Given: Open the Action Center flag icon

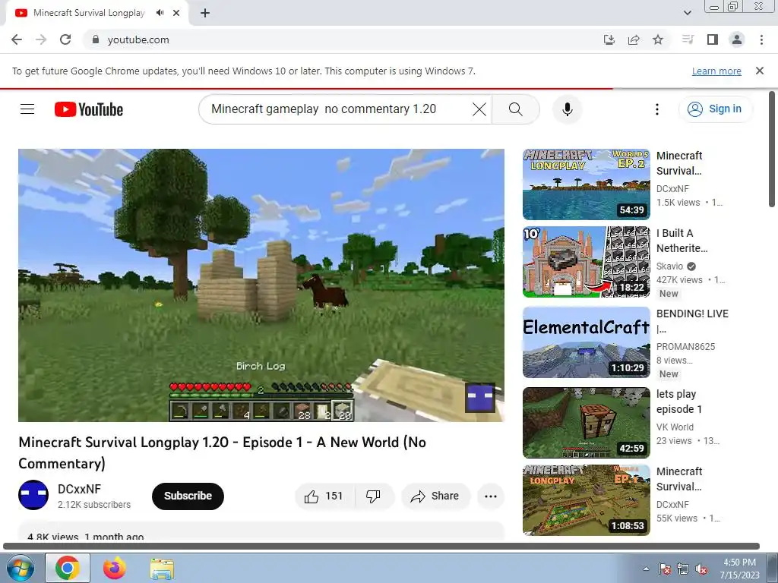Looking at the screenshot, I should [x=664, y=569].
